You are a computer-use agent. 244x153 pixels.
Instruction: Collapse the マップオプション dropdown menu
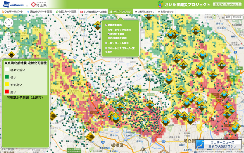pyautogui.click(x=120, y=12)
